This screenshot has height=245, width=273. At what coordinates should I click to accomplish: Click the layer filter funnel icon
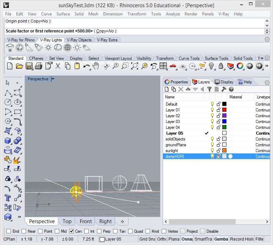pyautogui.click(x=209, y=89)
